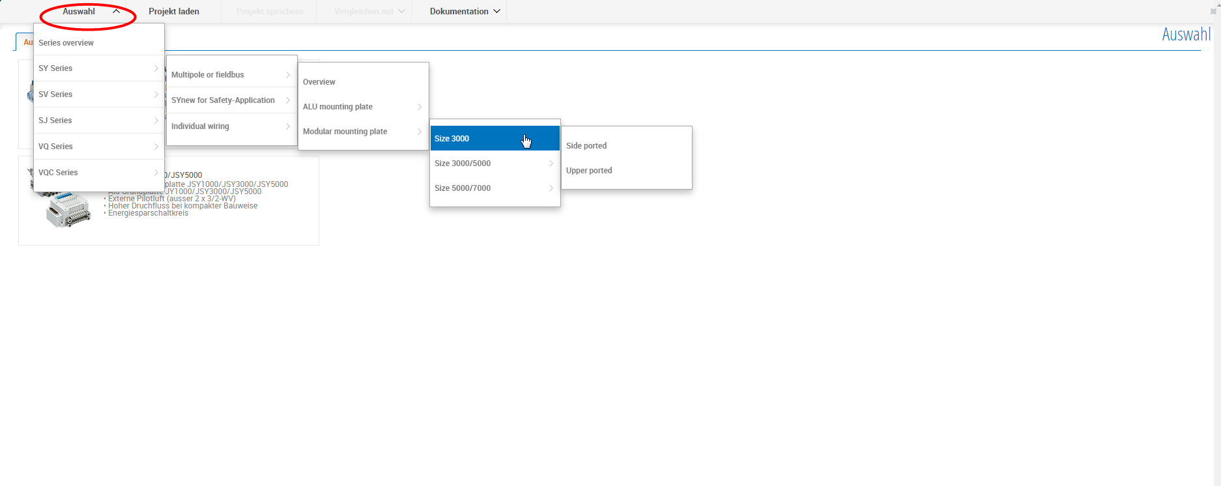This screenshot has width=1221, height=486.
Task: Choose Individual wiring entry
Action: [x=231, y=126]
